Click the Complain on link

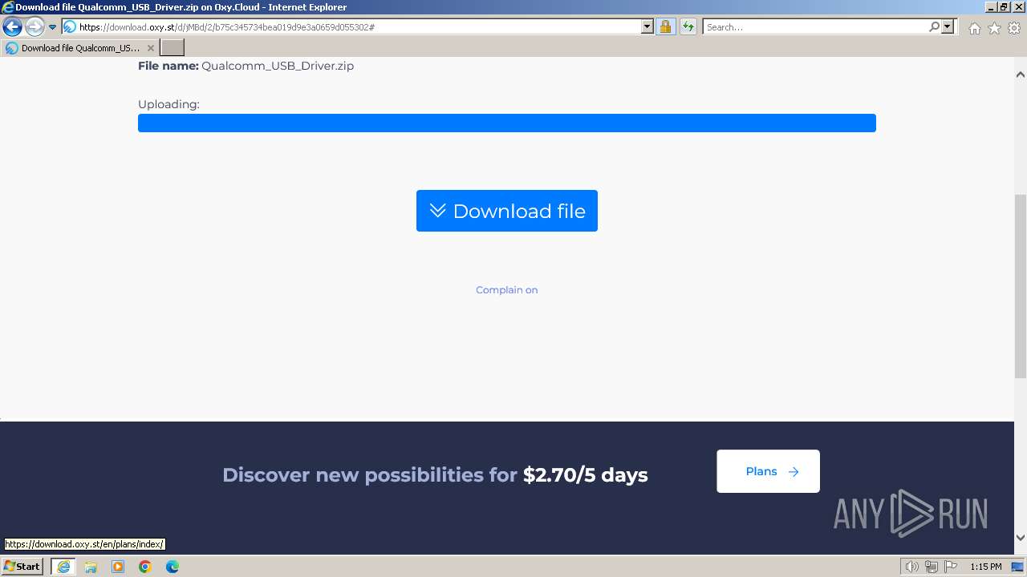[507, 290]
